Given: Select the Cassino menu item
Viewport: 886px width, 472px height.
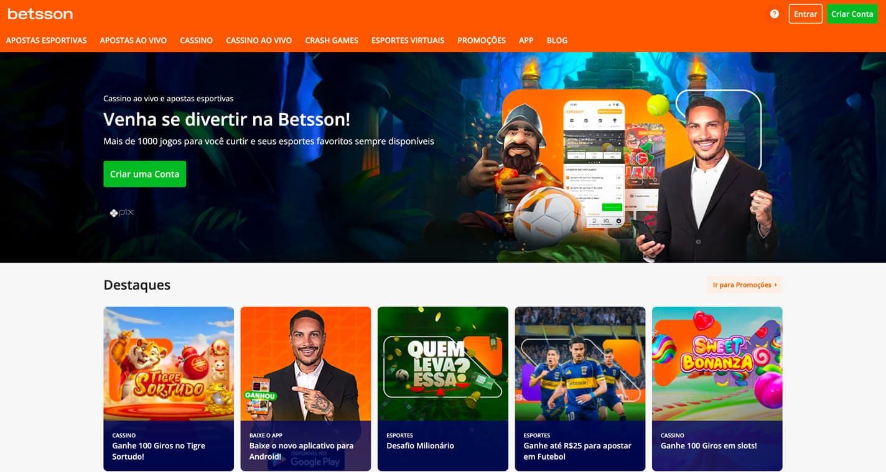Looking at the screenshot, I should coord(196,40).
